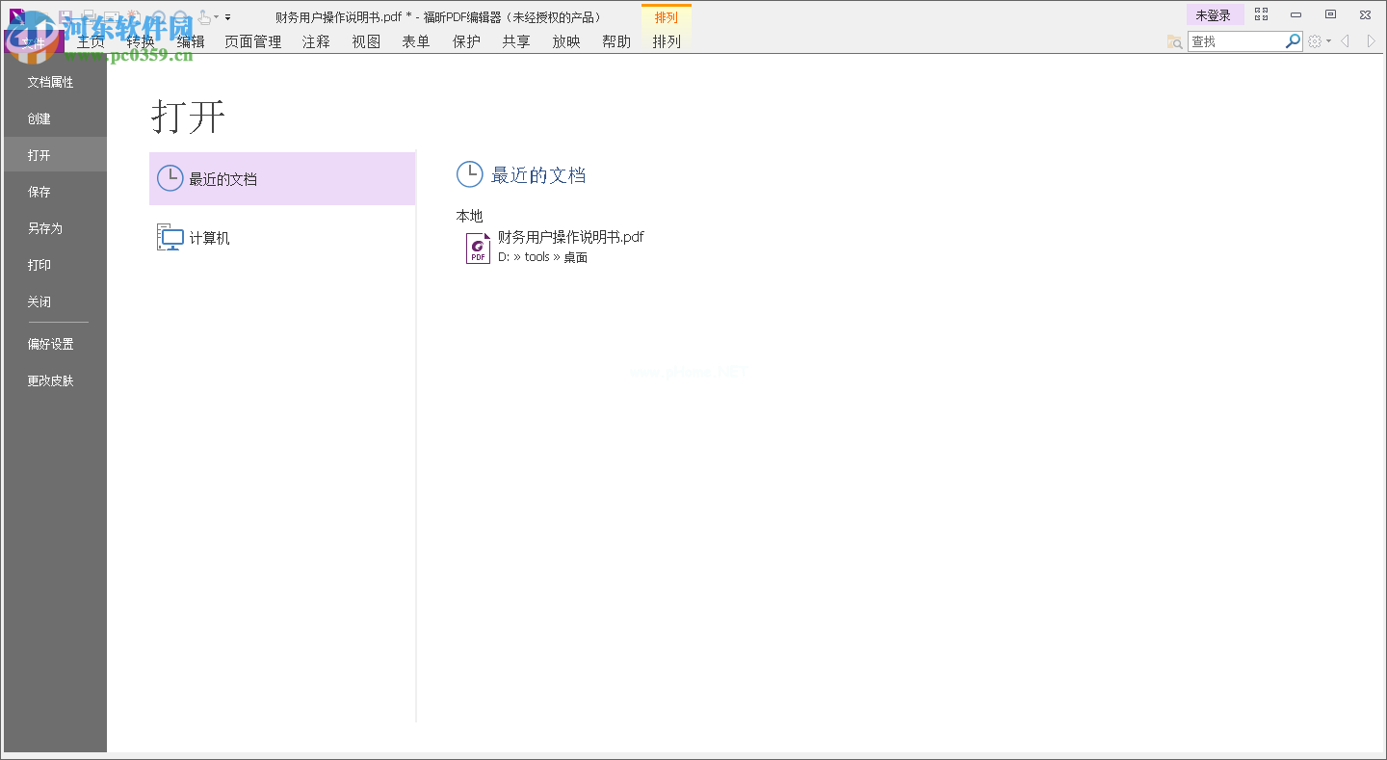
Task: Click the magnifier icon in the 查找 box
Action: pyautogui.click(x=1294, y=41)
